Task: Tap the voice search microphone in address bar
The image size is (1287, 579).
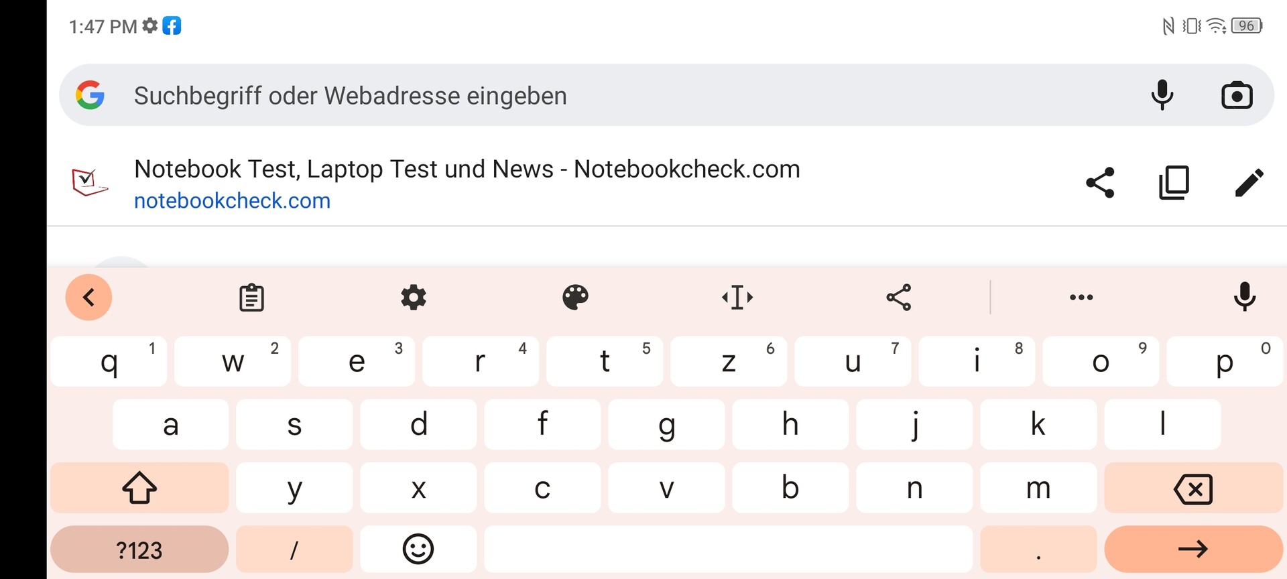Action: 1162,95
